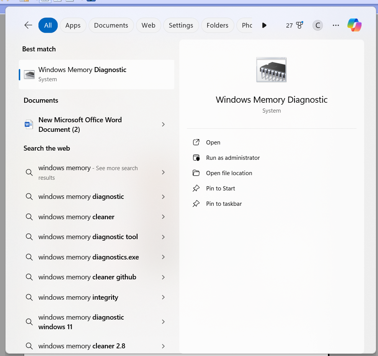Select 'windows memory cleaner github' suggestion
The width and height of the screenshot is (378, 356).
(97, 277)
